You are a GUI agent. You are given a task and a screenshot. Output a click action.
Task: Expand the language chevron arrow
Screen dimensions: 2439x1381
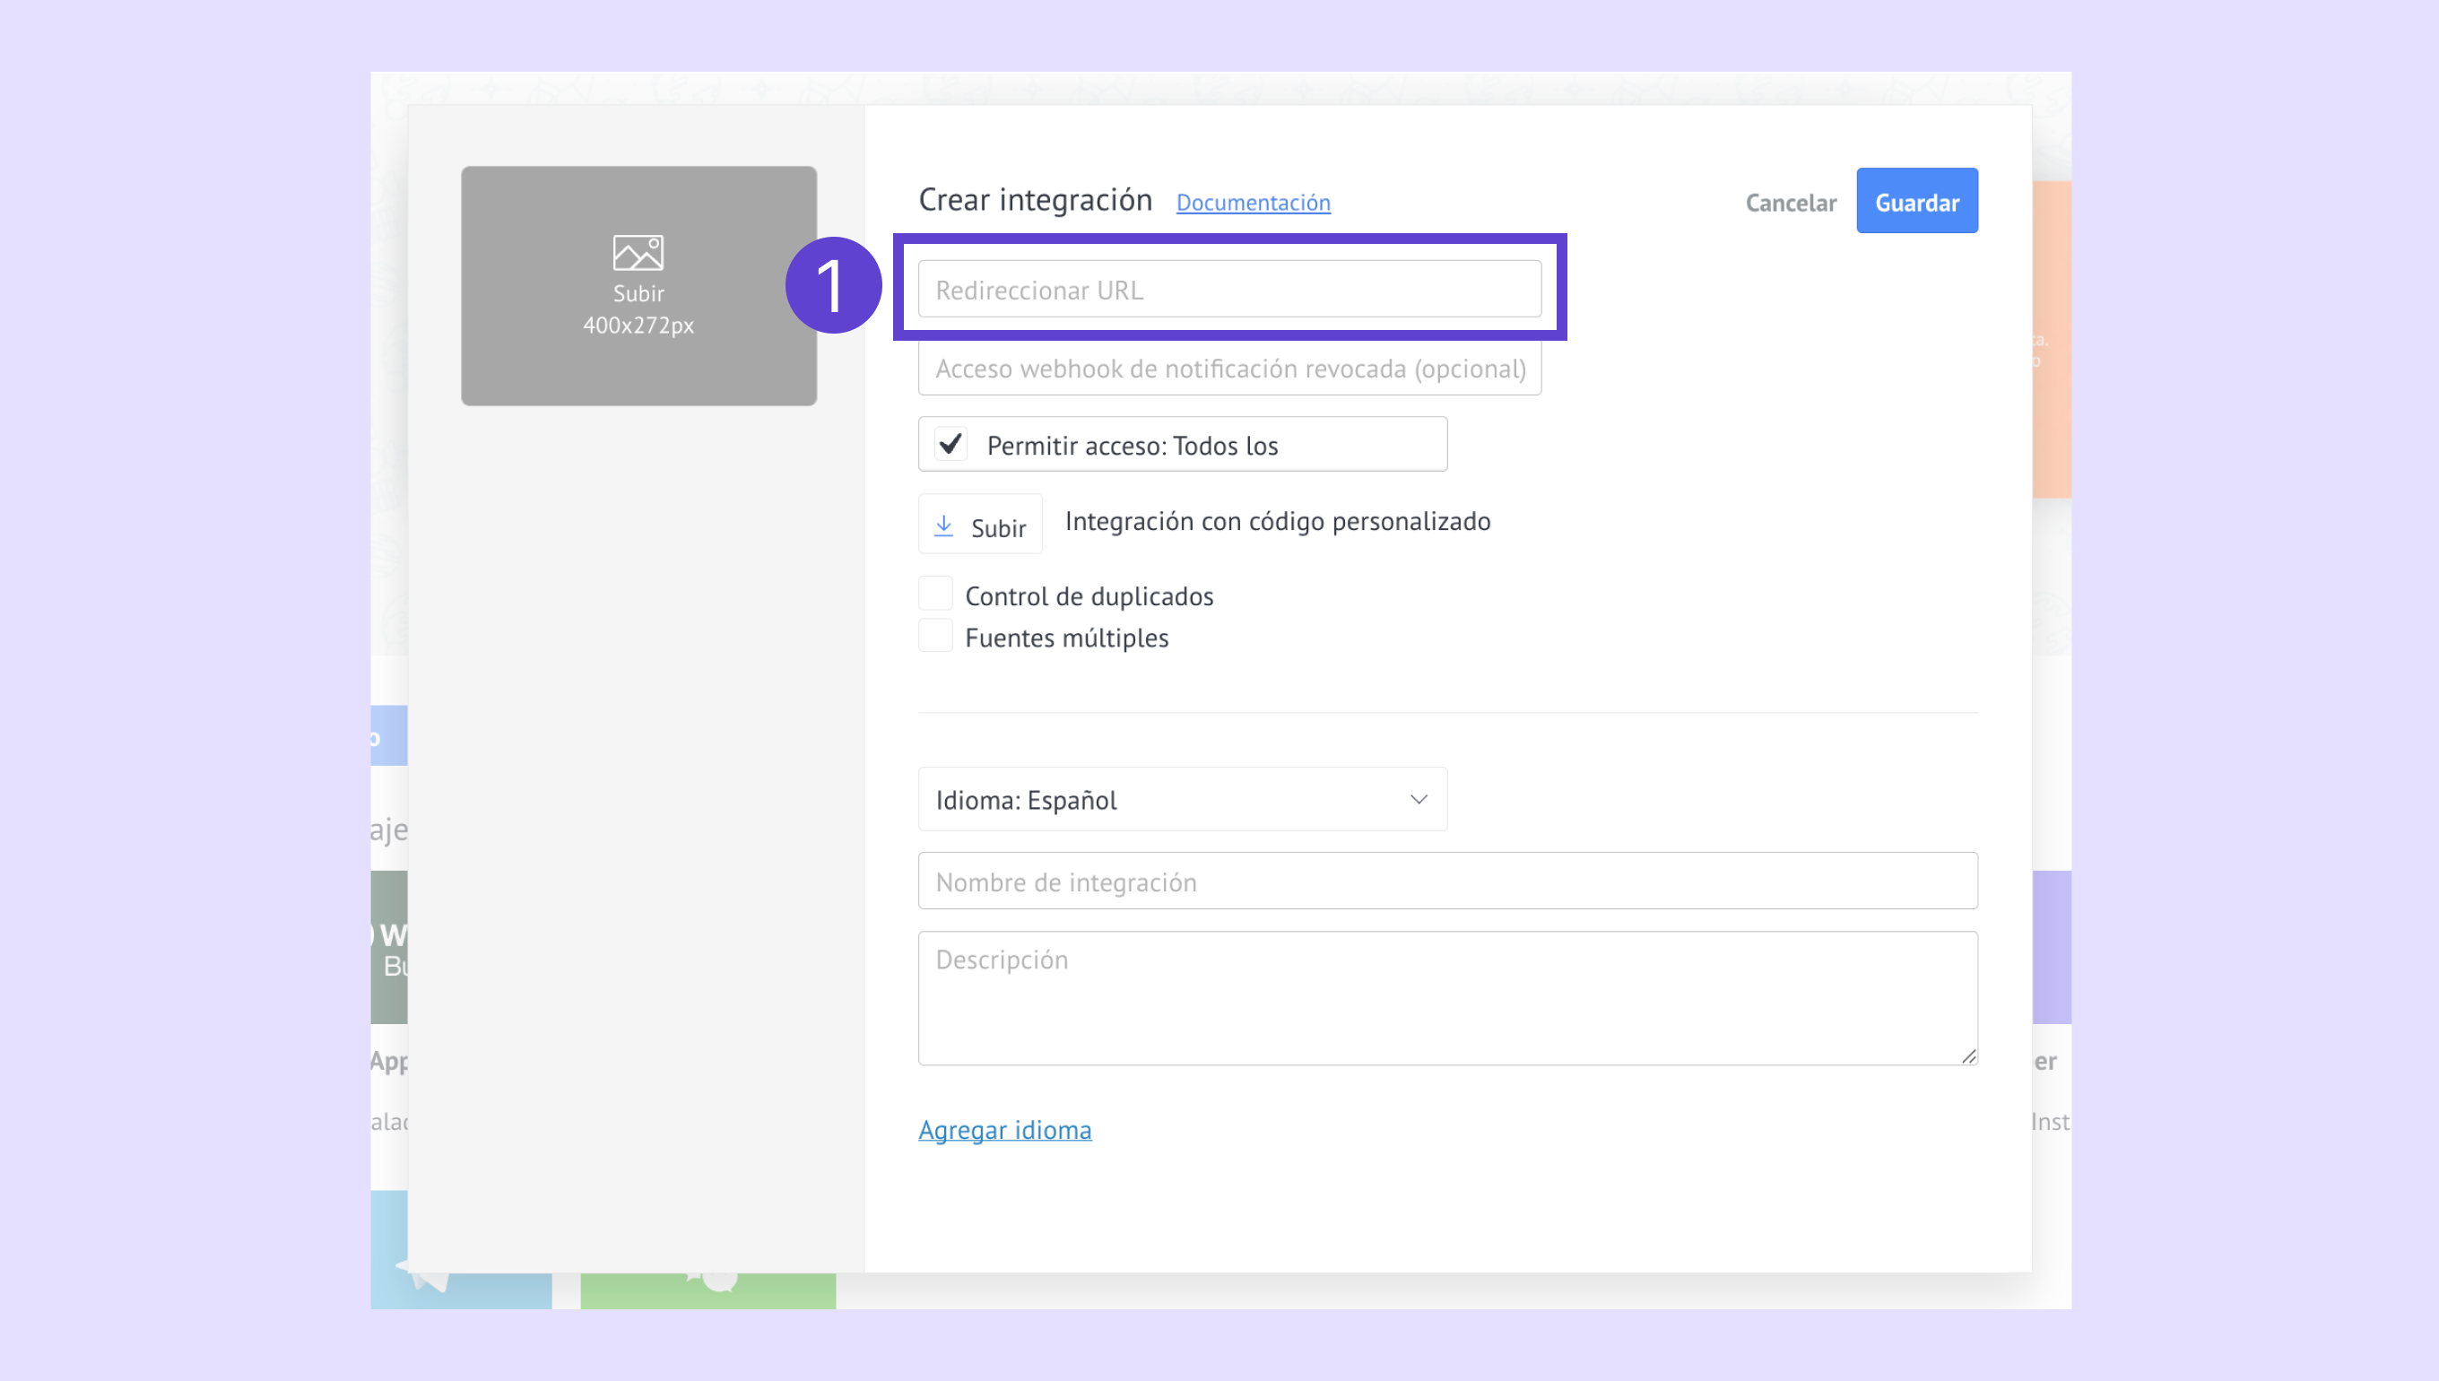click(x=1418, y=800)
